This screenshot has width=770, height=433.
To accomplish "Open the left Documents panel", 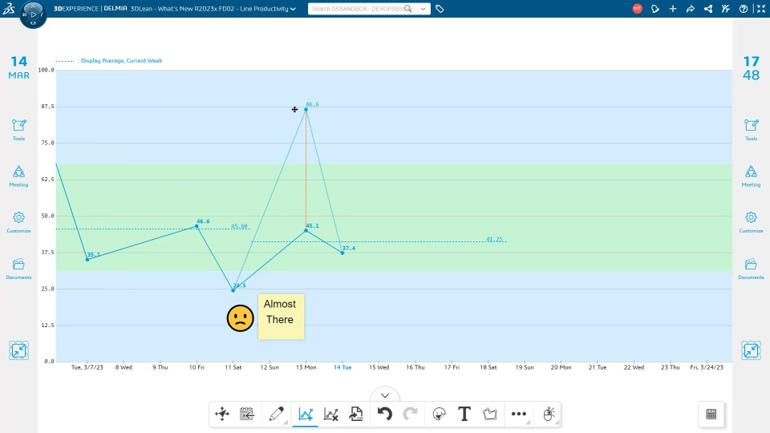I will pos(18,268).
